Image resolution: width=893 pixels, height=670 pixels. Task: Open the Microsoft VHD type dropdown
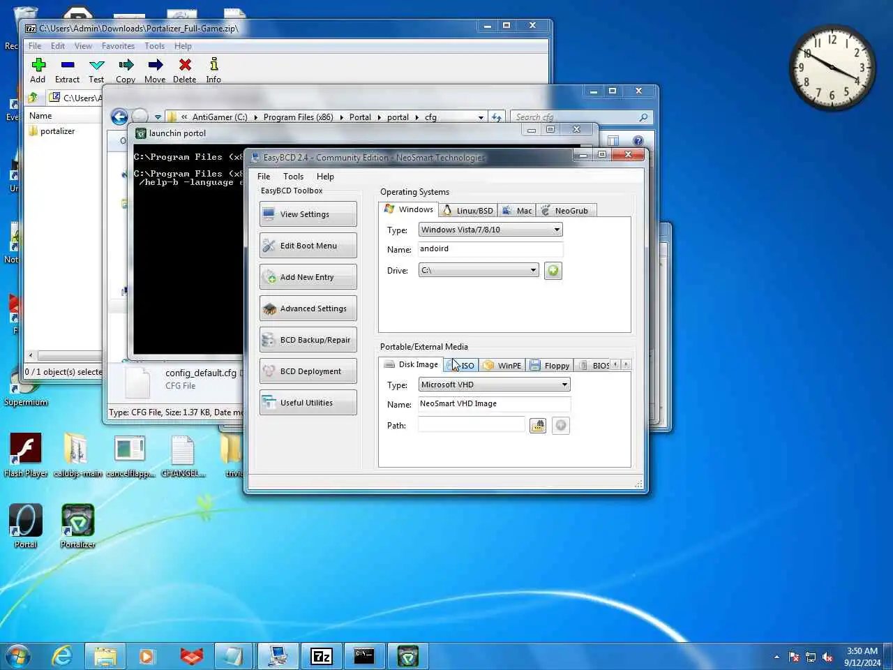pyautogui.click(x=495, y=385)
